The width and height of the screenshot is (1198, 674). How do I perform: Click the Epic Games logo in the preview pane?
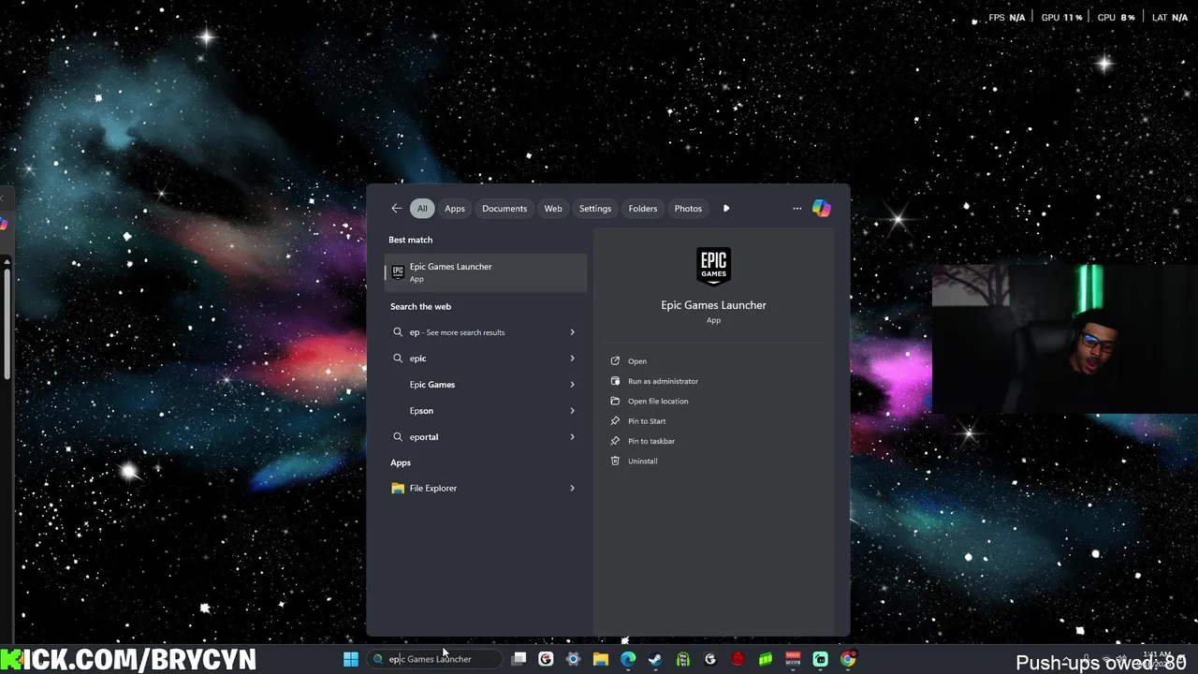[x=713, y=267]
